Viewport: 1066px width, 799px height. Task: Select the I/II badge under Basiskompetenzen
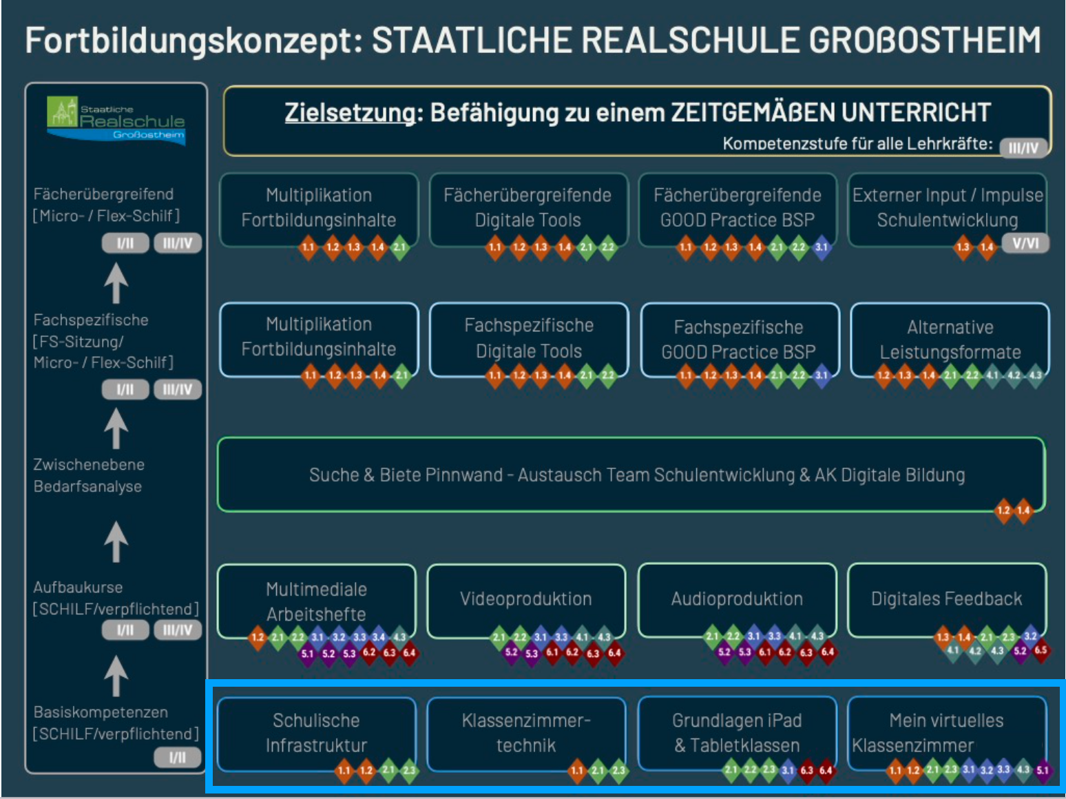(177, 758)
